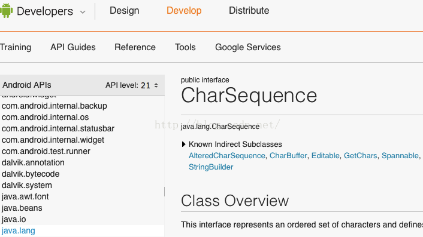Open the Developers dropdown chevron
The height and width of the screenshot is (237, 423).
coord(83,12)
